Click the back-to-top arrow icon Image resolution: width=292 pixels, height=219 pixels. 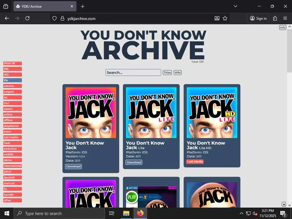[x=284, y=204]
